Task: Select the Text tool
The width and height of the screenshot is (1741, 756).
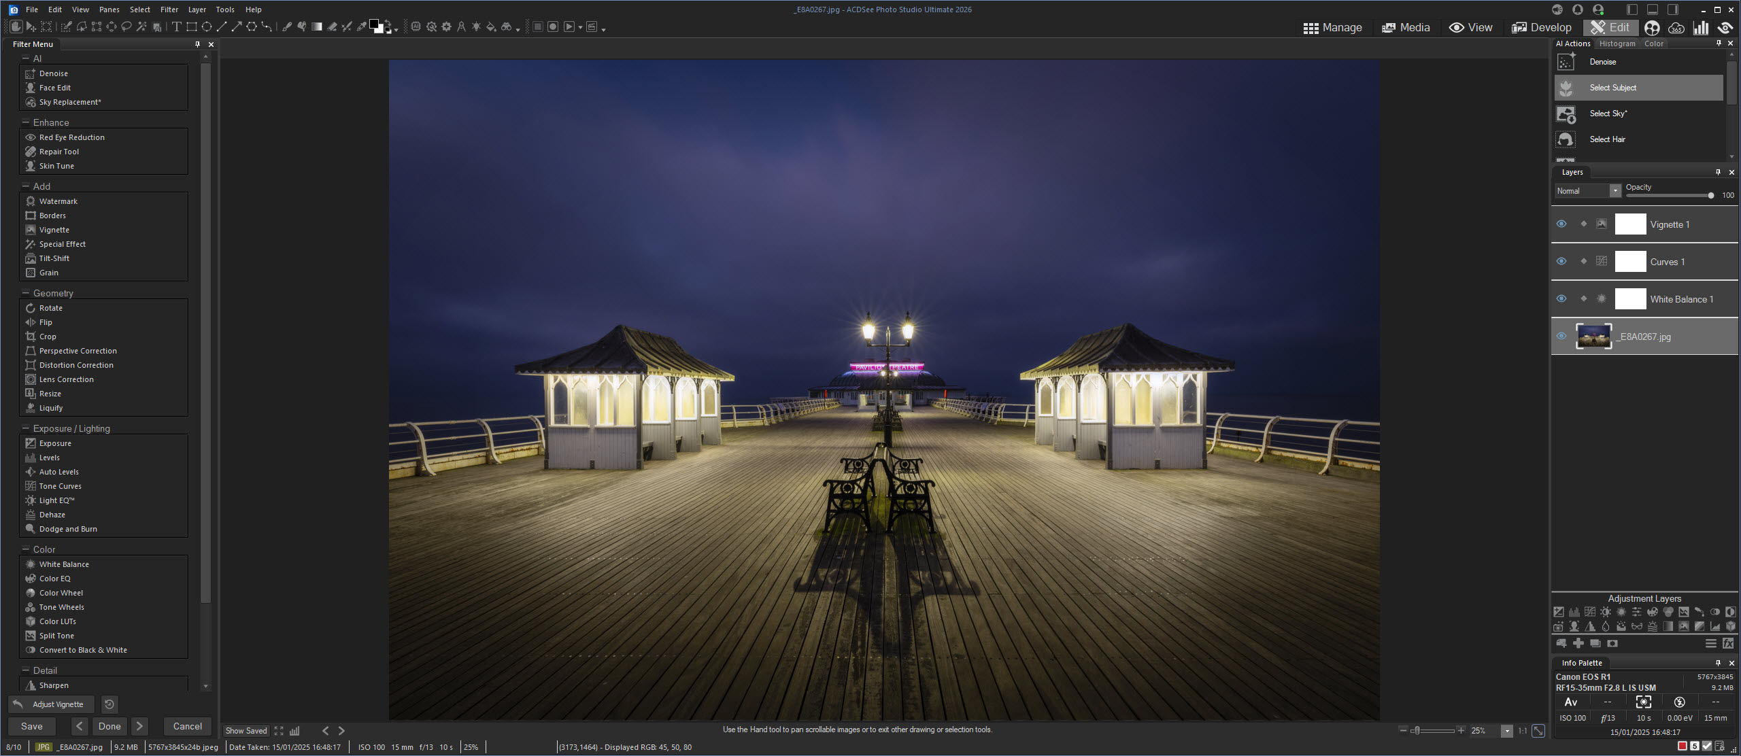Action: pyautogui.click(x=176, y=27)
